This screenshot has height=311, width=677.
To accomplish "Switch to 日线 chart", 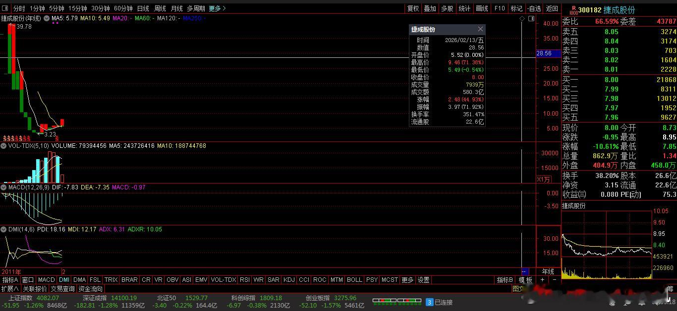I will pos(143,8).
